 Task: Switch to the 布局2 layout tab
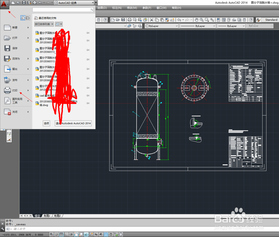57,216
